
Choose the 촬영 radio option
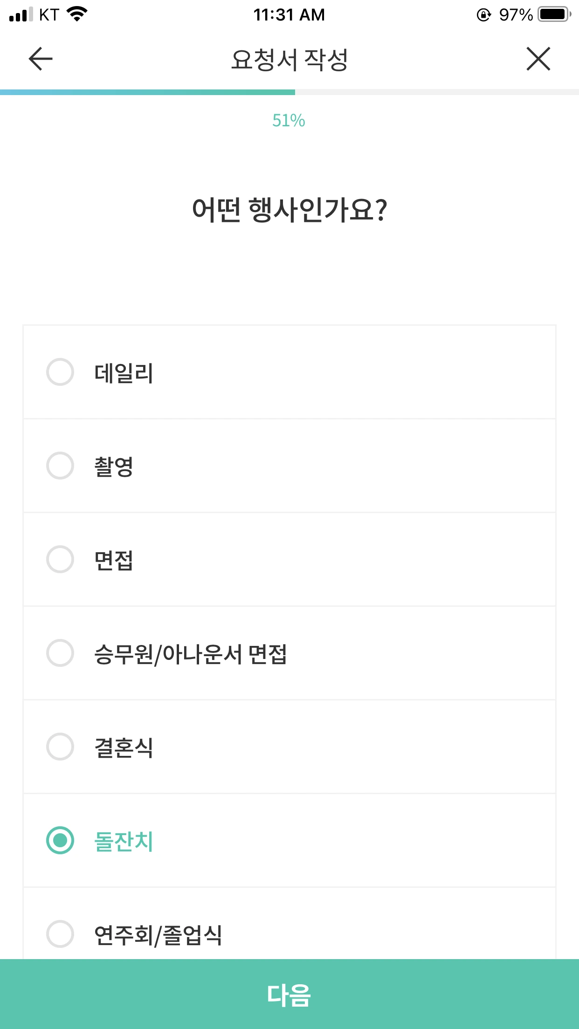(x=60, y=466)
